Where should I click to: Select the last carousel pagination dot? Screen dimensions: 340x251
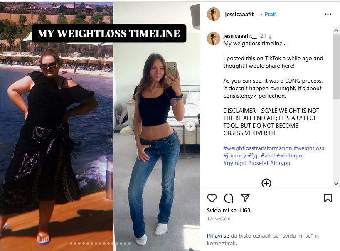click(129, 244)
